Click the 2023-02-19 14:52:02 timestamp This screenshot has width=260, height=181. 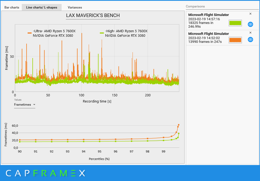pos(204,38)
